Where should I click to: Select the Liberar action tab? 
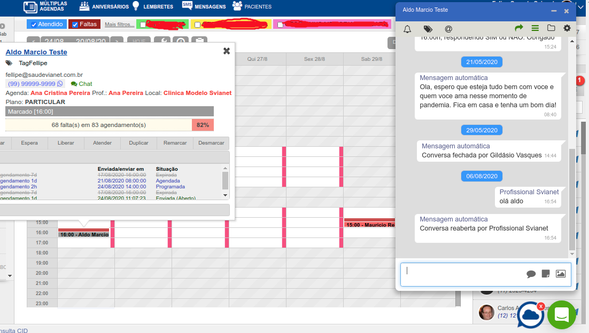pos(66,143)
